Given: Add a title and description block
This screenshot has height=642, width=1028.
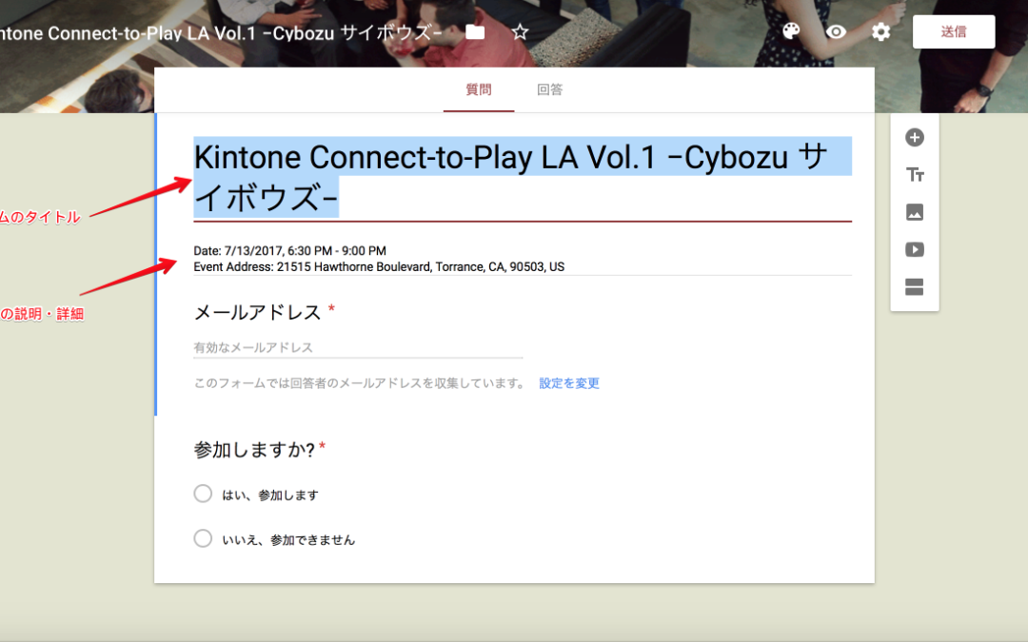Looking at the screenshot, I should [x=914, y=175].
